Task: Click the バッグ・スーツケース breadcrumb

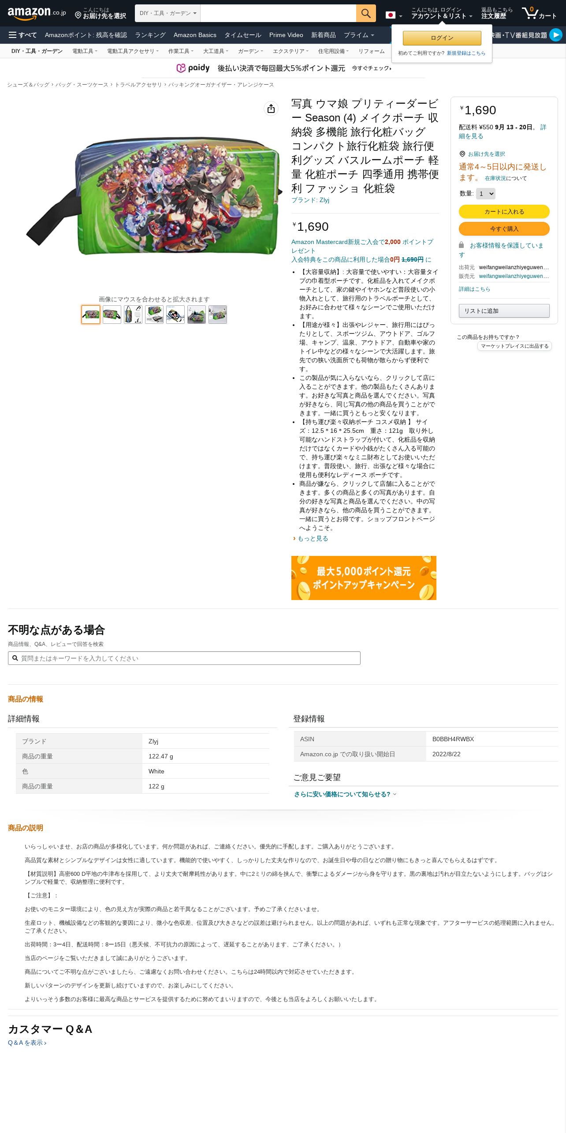Action: coord(82,85)
